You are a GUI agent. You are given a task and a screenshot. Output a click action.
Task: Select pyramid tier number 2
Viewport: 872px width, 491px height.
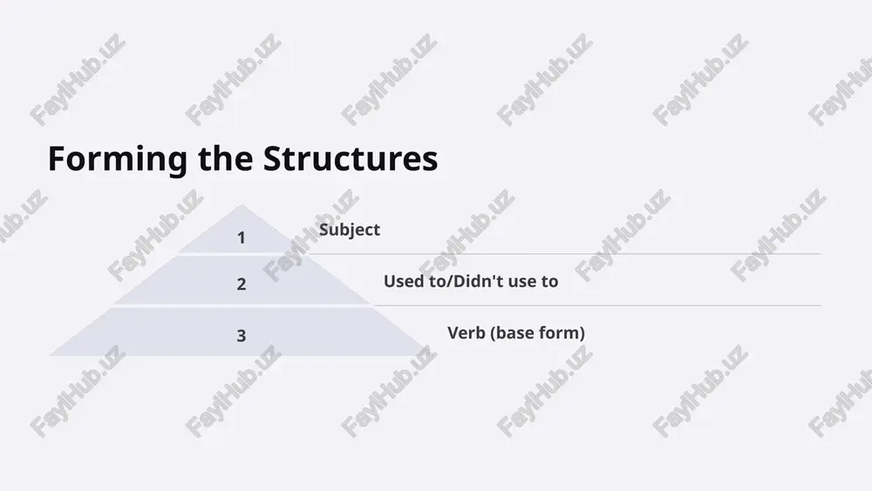[241, 281]
